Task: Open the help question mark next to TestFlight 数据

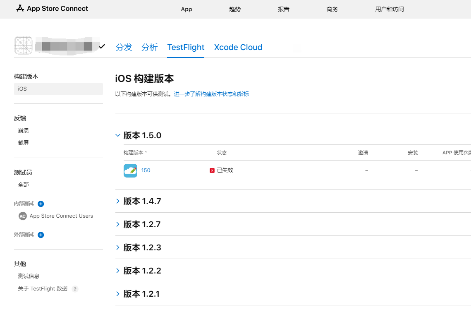Action: point(75,289)
